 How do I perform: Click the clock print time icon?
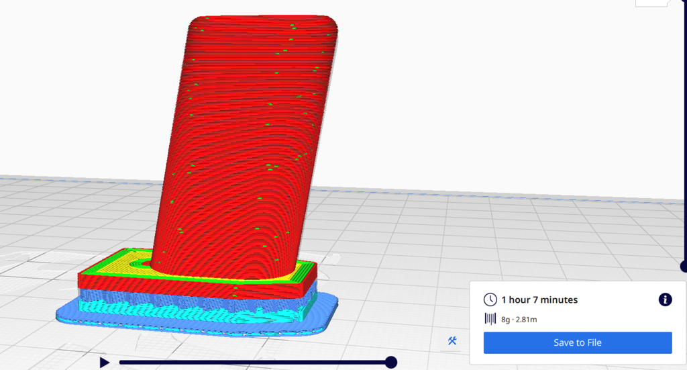point(490,299)
